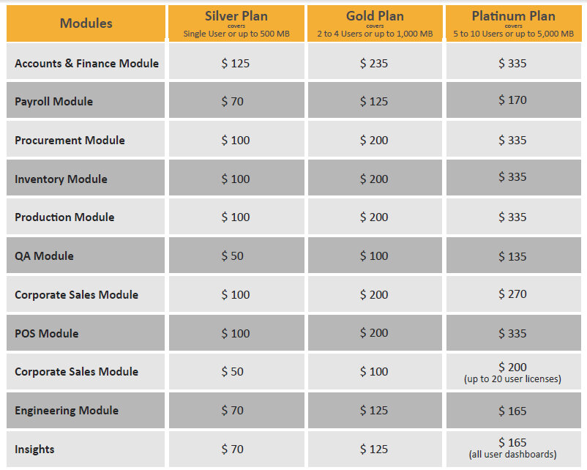Image resolution: width=587 pixels, height=470 pixels.
Task: Click the Modules header cell
Action: tap(86, 23)
